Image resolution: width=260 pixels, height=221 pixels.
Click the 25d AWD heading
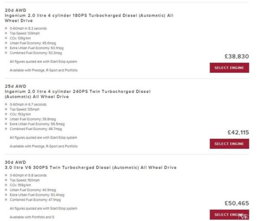(16, 86)
